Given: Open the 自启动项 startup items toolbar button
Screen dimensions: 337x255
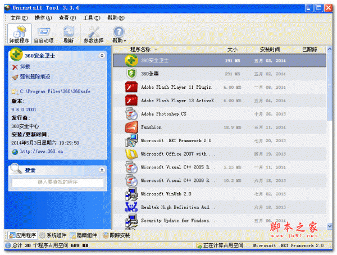Looking at the screenshot, I should [44, 34].
